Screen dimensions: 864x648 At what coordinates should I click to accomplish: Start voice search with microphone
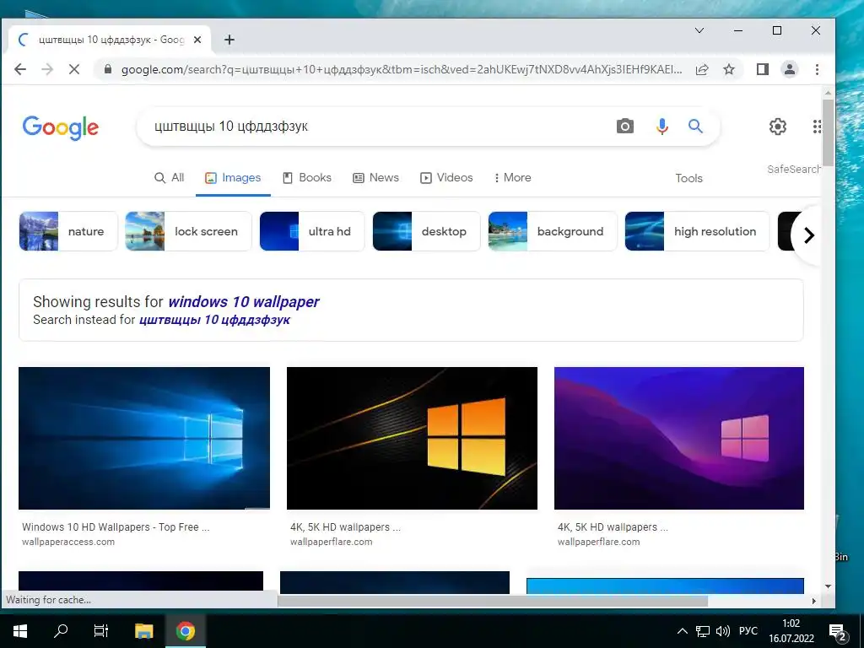pyautogui.click(x=662, y=127)
